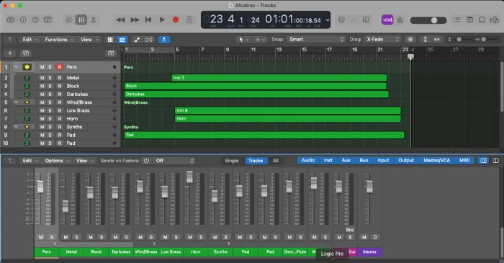This screenshot has height=263, width=504.
Task: Toggle Master/VCA channel strip filter
Action: pos(436,160)
